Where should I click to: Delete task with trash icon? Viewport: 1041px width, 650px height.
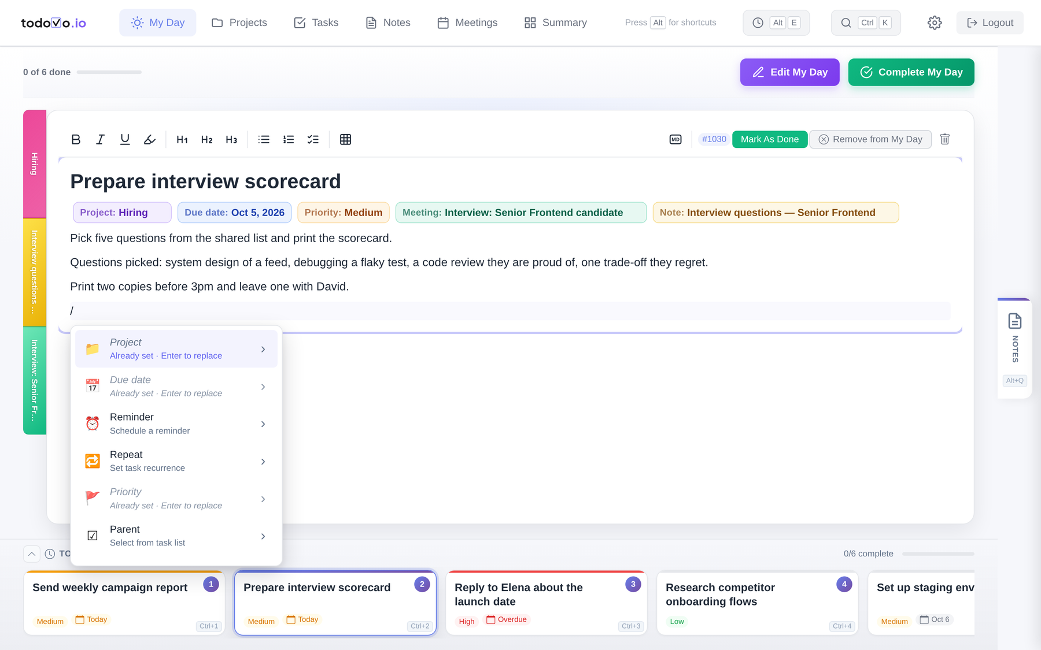pos(945,139)
